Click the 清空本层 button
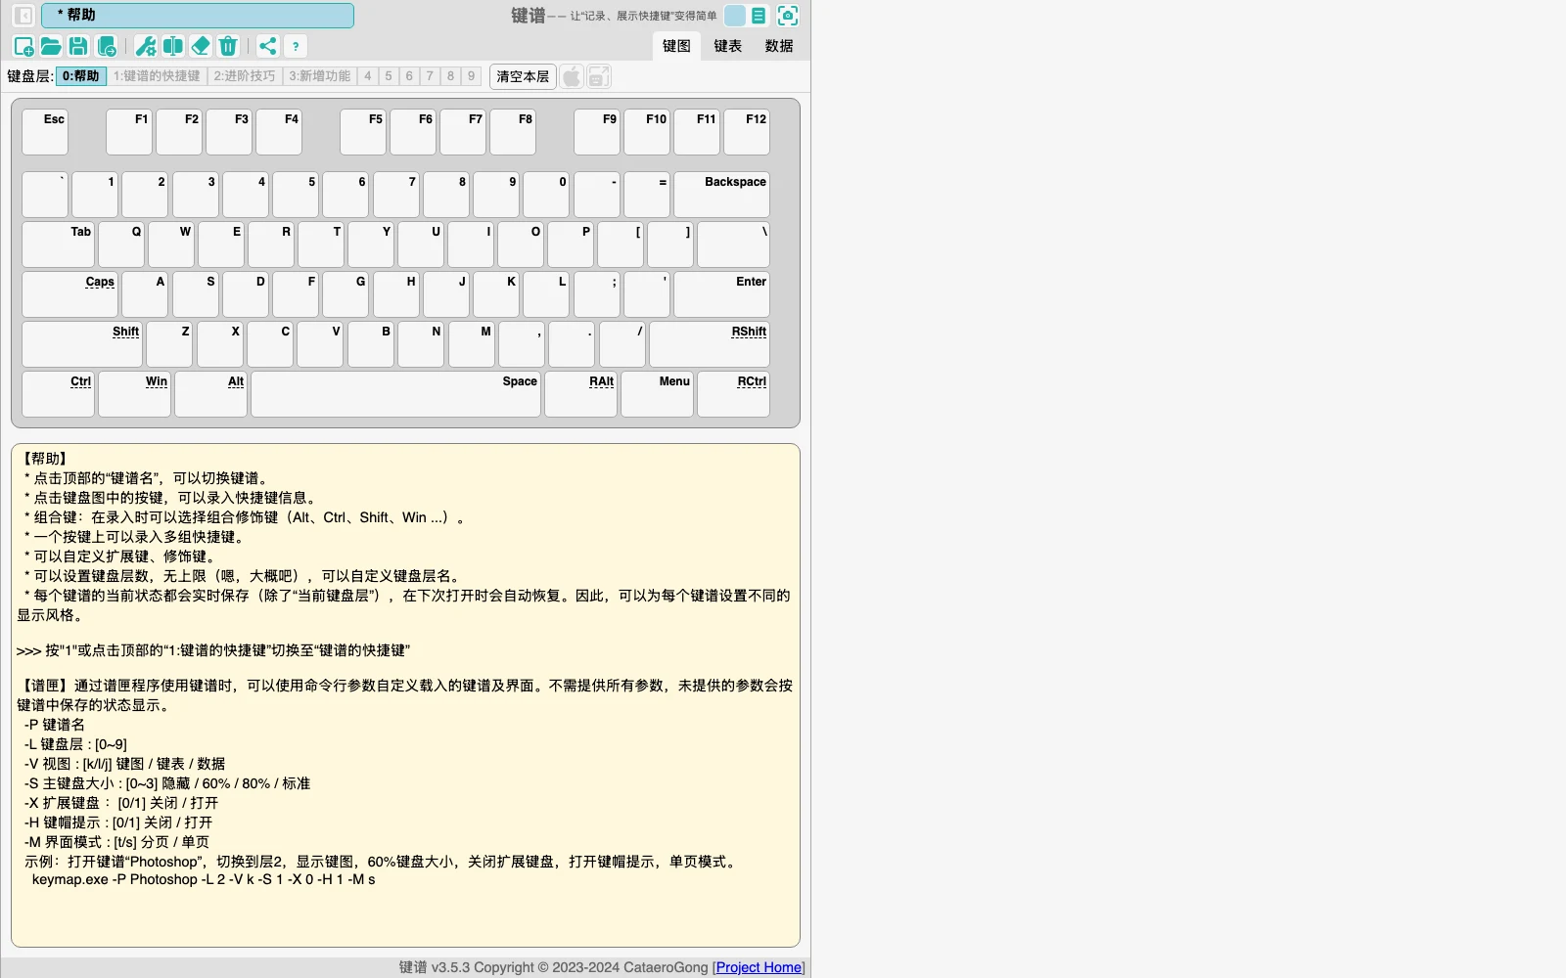Viewport: 1566px width, 978px height. pos(523,76)
